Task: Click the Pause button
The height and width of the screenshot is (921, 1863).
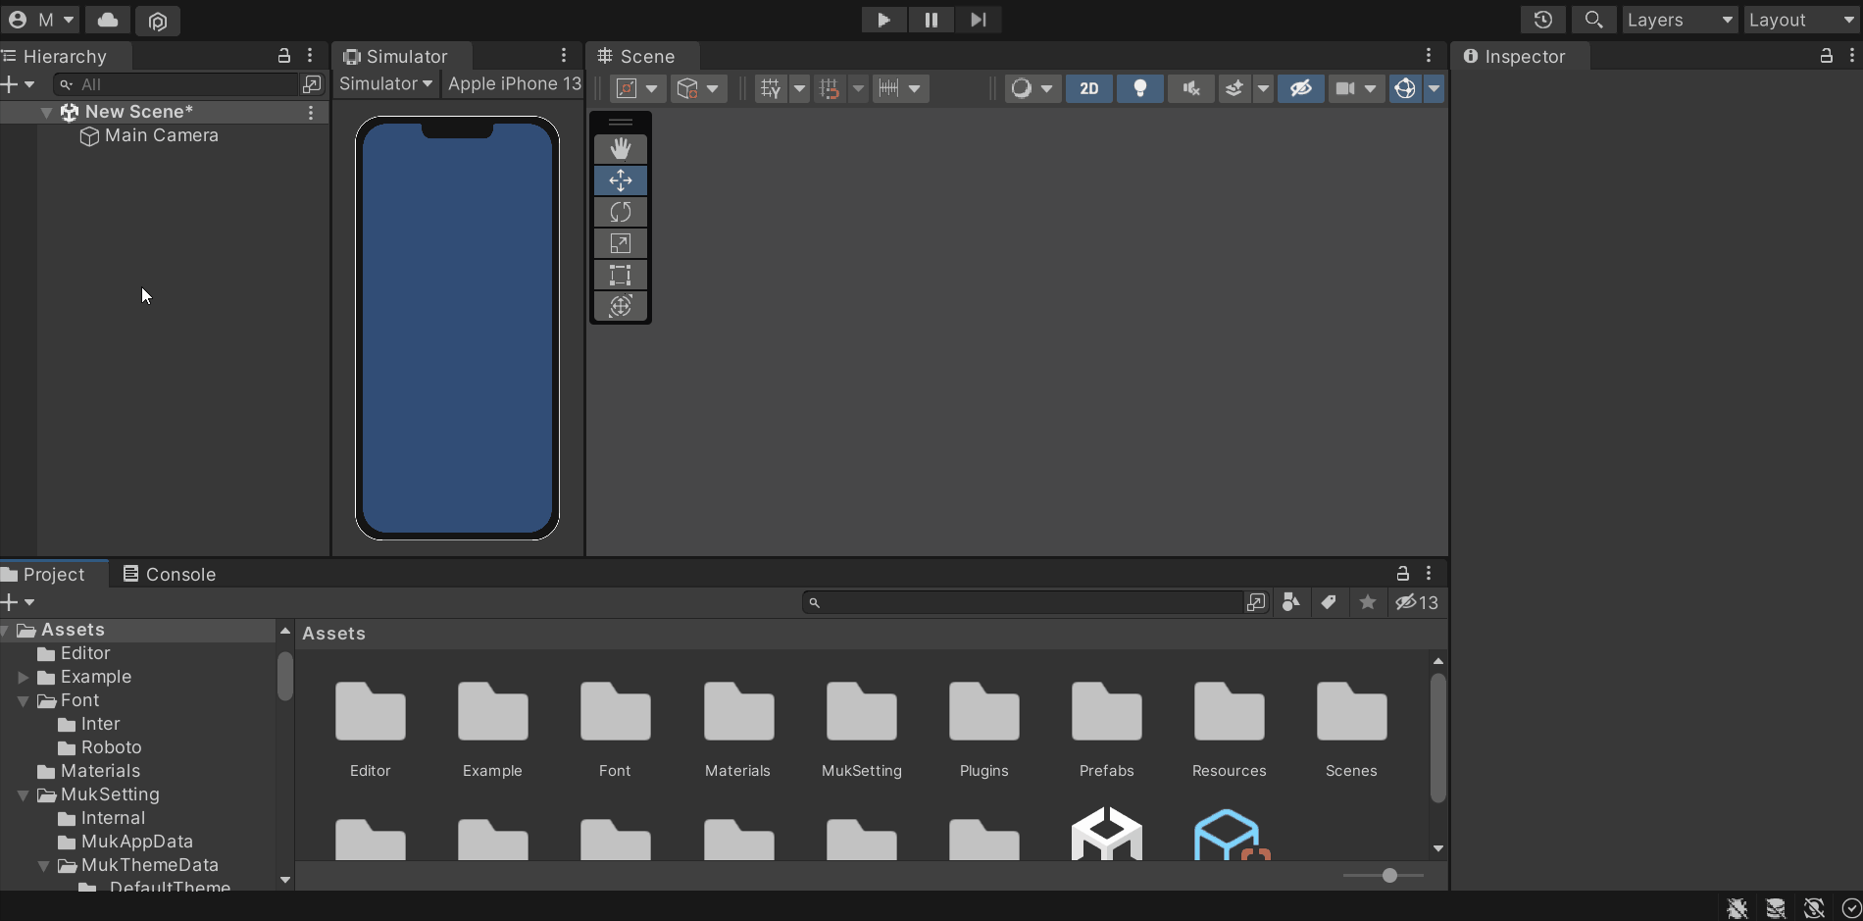Action: (x=931, y=20)
